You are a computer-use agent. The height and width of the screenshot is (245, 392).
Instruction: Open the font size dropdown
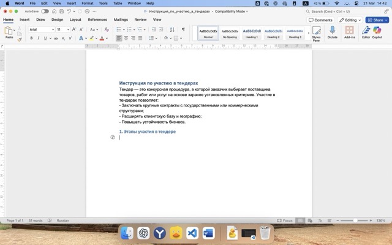point(62,29)
